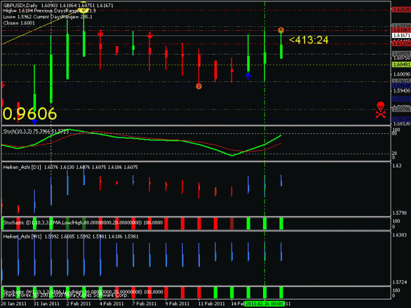The image size is (411, 308).
Task: Click the red down arrow above the 4 Feb candle
Action: [101, 33]
